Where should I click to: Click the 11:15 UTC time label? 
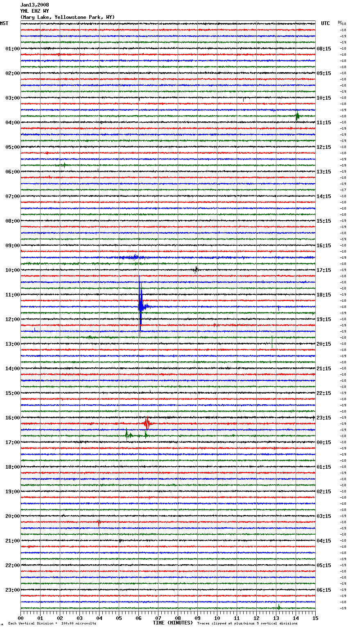tap(324, 123)
